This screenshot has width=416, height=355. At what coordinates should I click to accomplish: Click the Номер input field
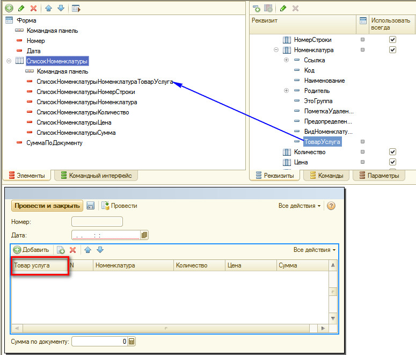coord(97,222)
